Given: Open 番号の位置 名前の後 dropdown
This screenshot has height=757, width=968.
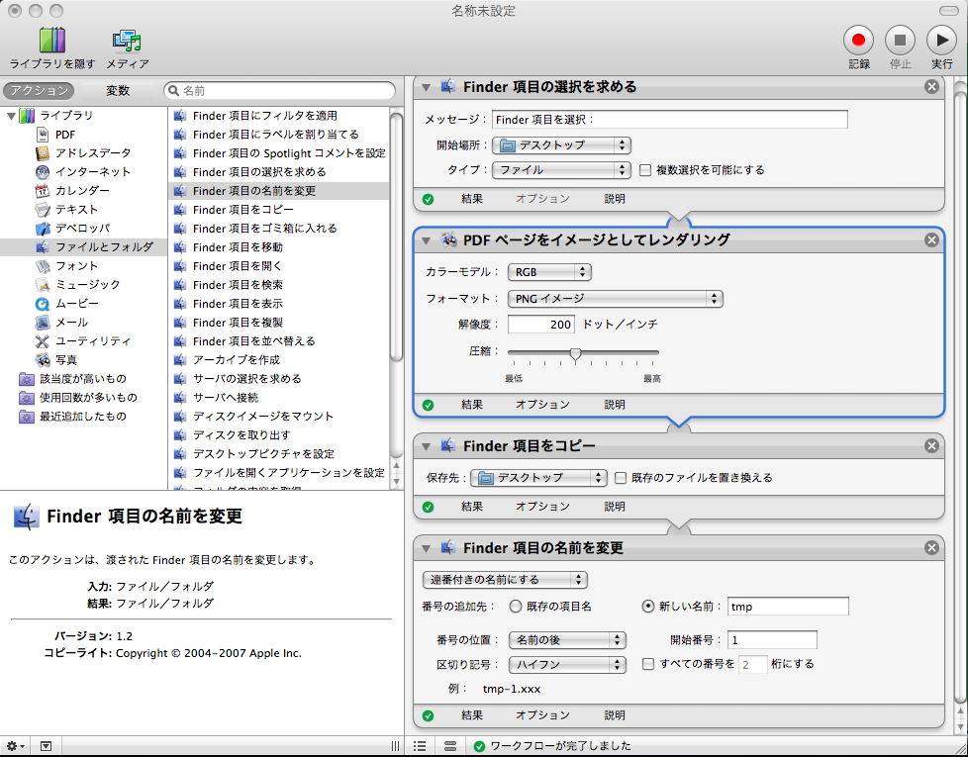Looking at the screenshot, I should coord(567,640).
